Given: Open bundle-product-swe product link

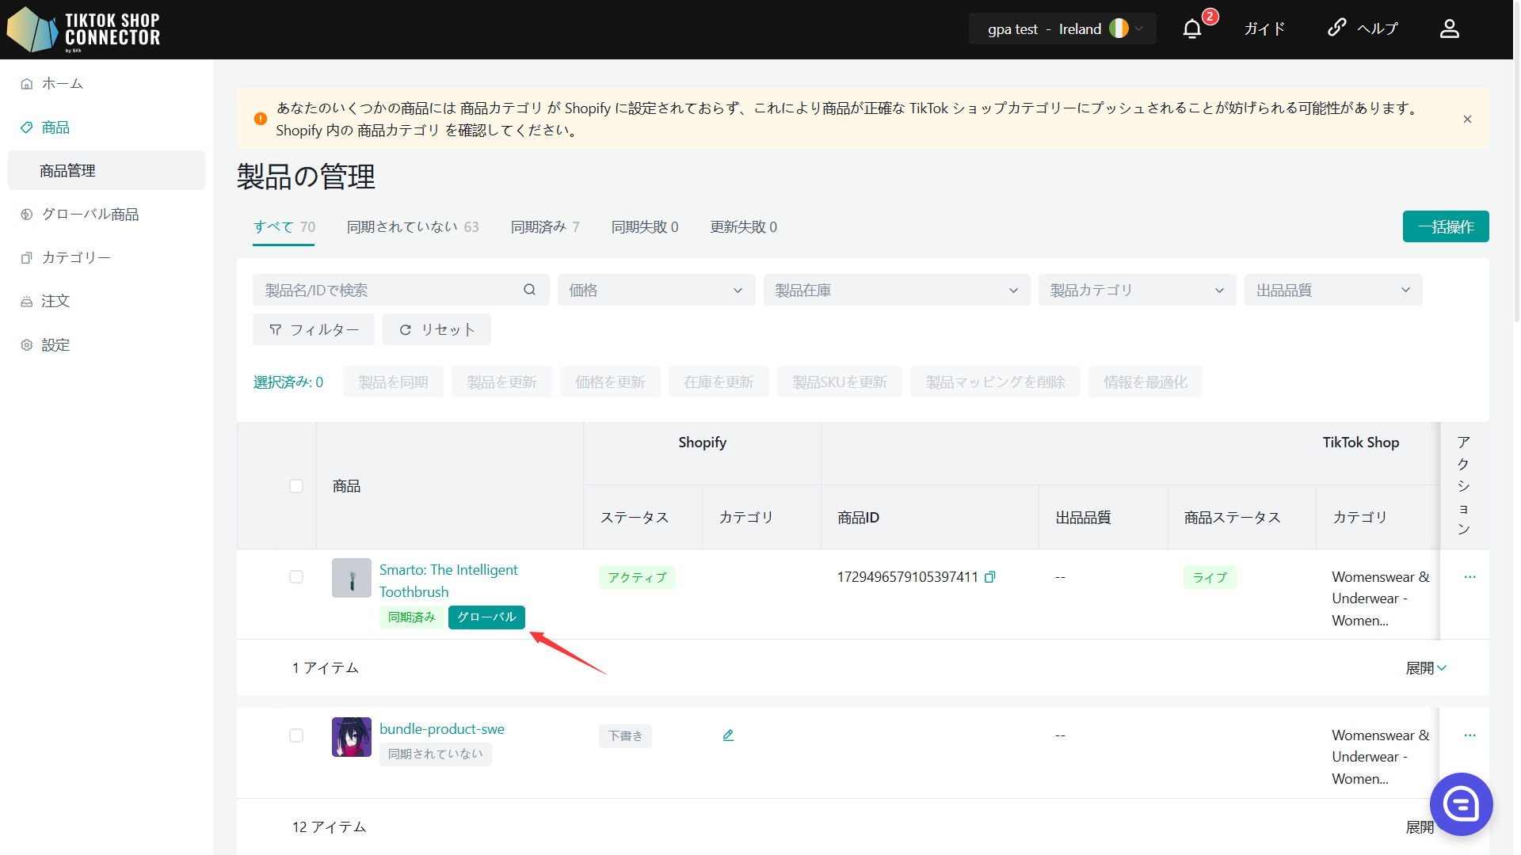Looking at the screenshot, I should click(442, 729).
